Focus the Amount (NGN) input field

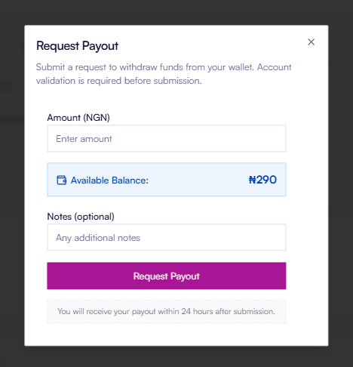coord(167,138)
